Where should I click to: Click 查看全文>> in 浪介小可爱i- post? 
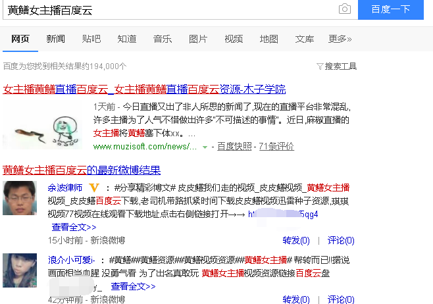pos(133,286)
